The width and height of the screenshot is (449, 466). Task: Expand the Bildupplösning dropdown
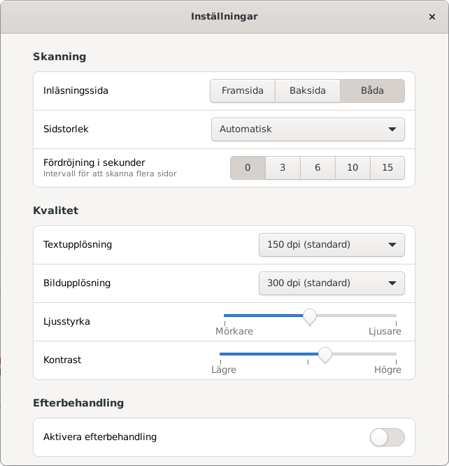[332, 283]
